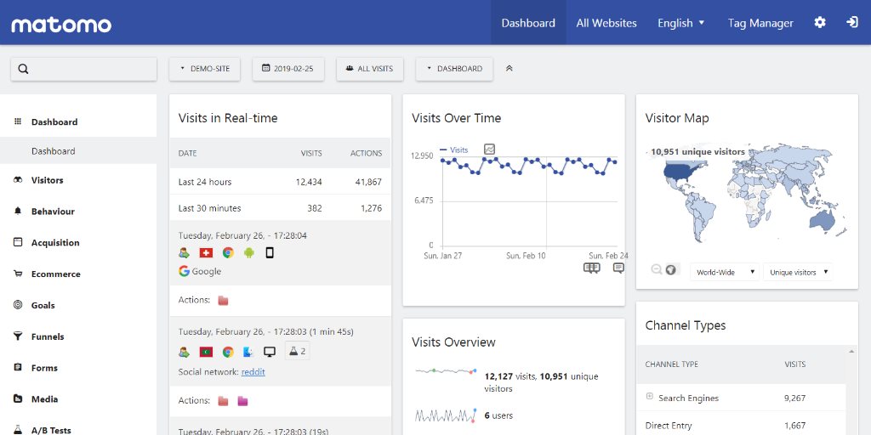Click the speech bubble annotation icon
This screenshot has height=435, width=871.
618,268
